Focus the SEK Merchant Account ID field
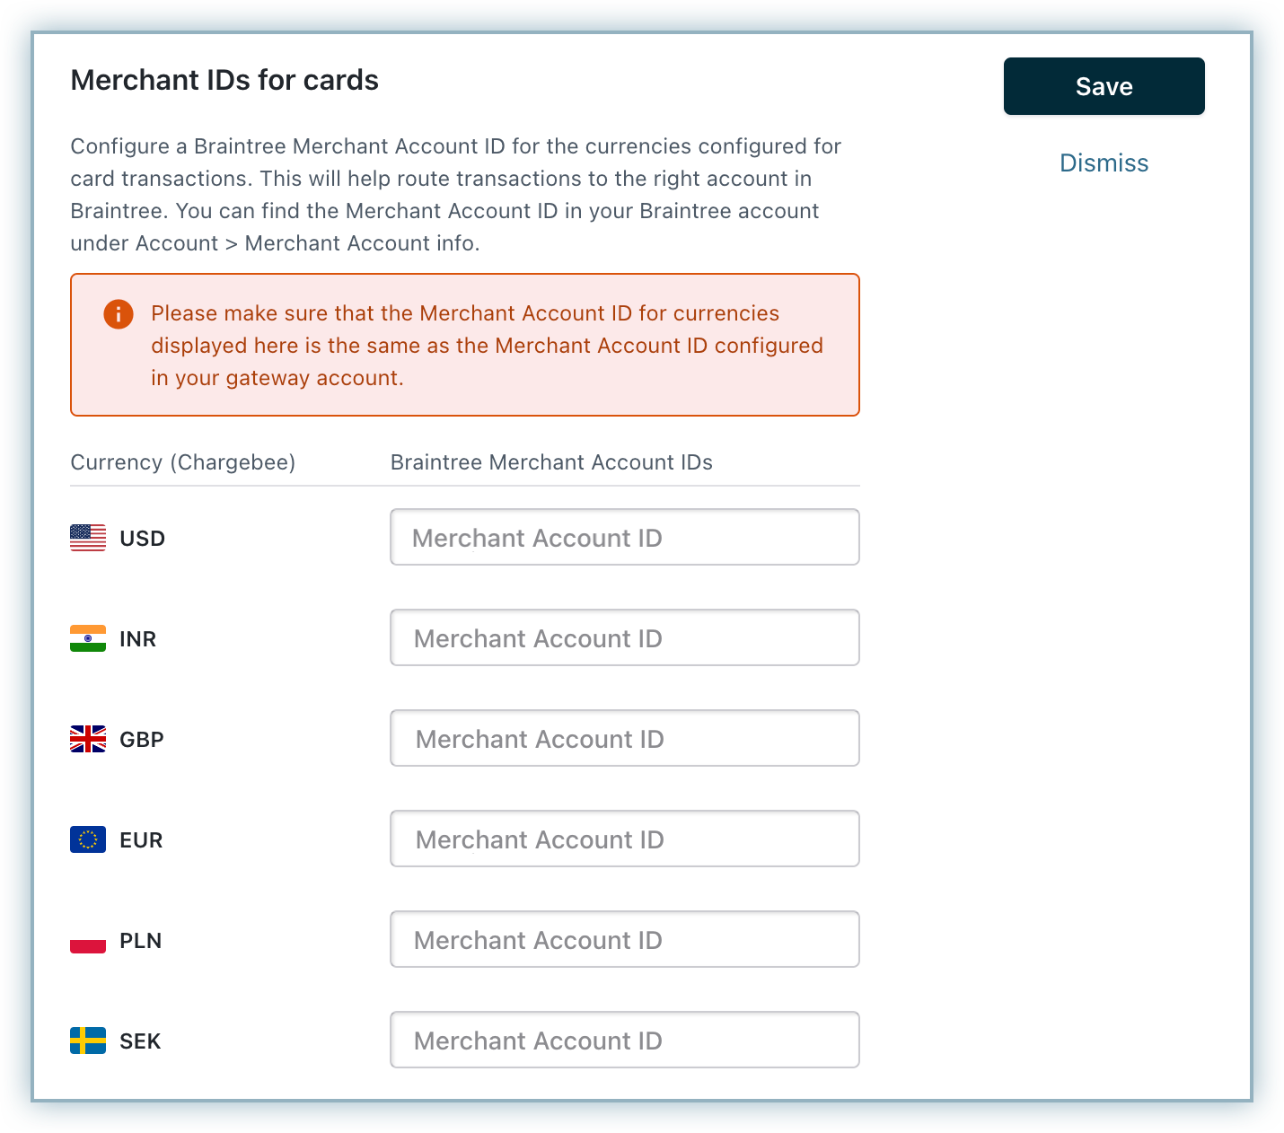Viewport: 1284px width, 1133px height. click(624, 1041)
